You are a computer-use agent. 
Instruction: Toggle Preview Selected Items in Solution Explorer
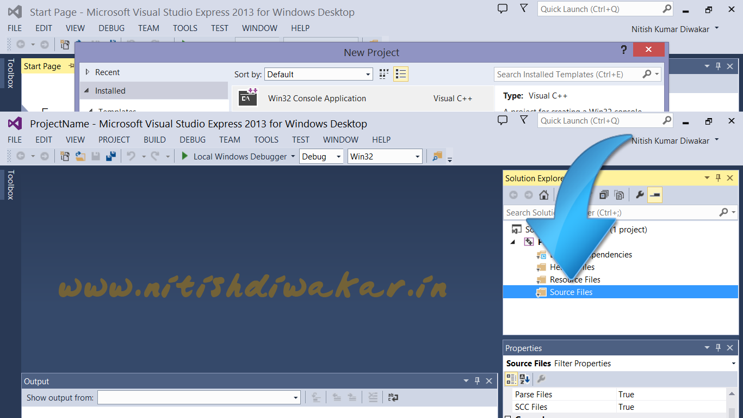tap(655, 195)
